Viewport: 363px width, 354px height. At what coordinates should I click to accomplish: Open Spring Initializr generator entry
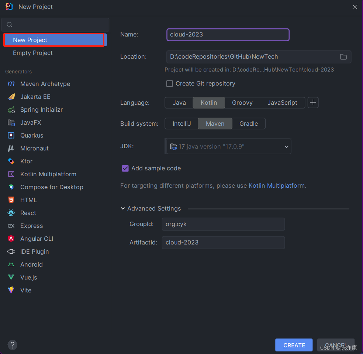(x=41, y=110)
